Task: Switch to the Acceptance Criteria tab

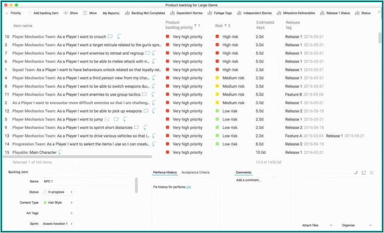Action: pyautogui.click(x=195, y=173)
